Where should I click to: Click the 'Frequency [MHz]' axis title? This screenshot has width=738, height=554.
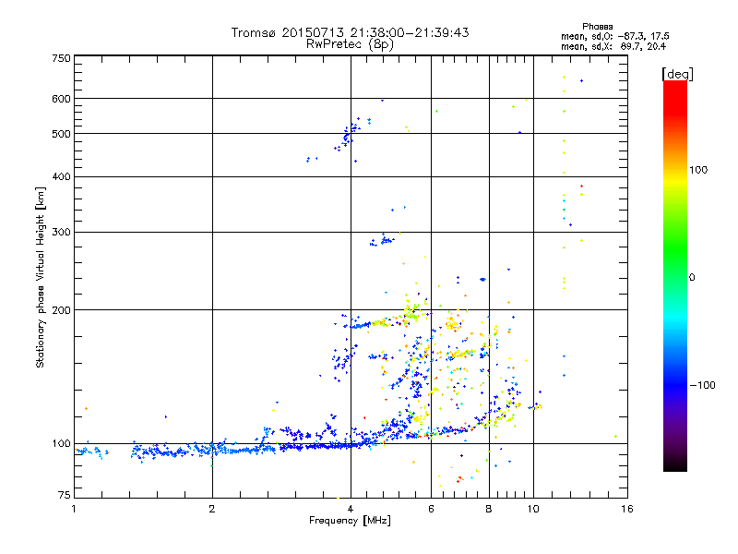coord(350,521)
